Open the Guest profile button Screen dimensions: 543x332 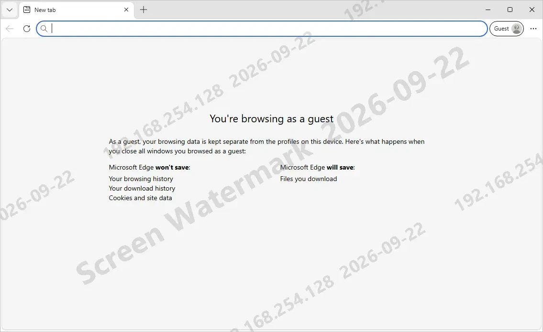click(x=507, y=29)
